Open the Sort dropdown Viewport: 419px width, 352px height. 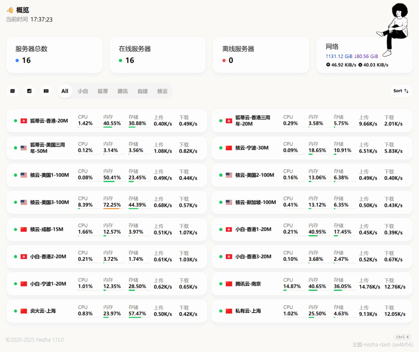[401, 91]
